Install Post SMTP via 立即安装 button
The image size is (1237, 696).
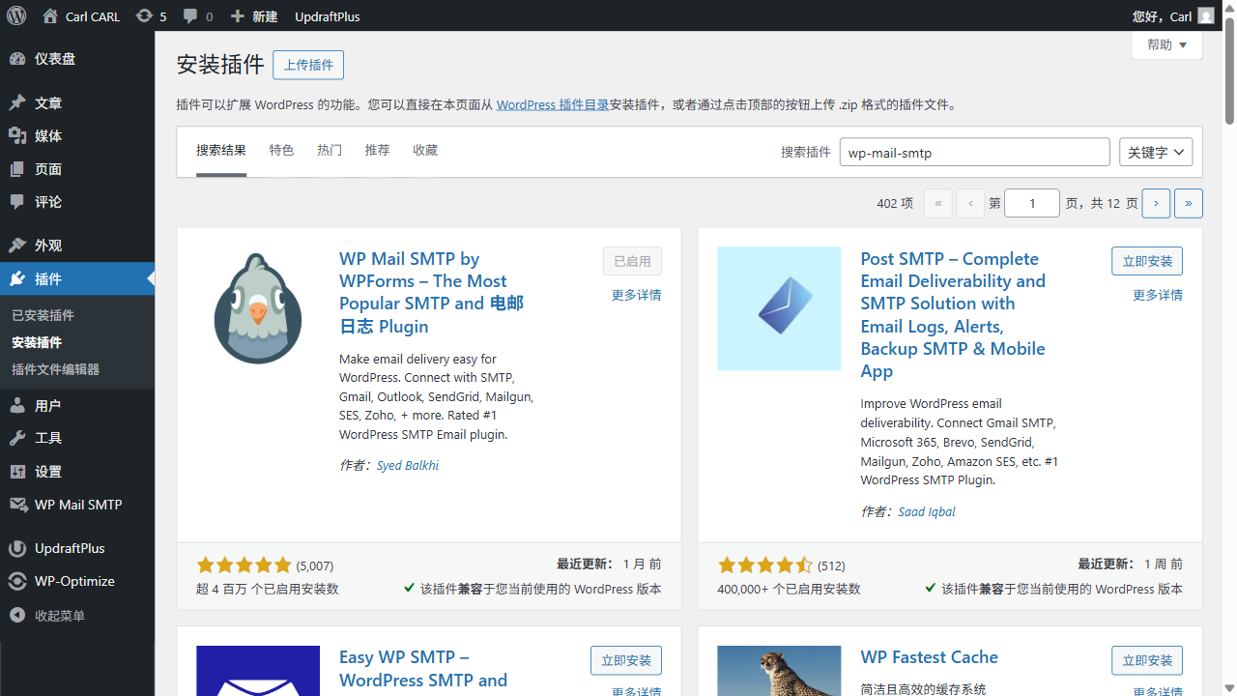pyautogui.click(x=1147, y=260)
